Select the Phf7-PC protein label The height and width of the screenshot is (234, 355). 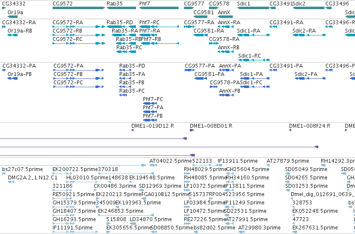click(x=153, y=99)
